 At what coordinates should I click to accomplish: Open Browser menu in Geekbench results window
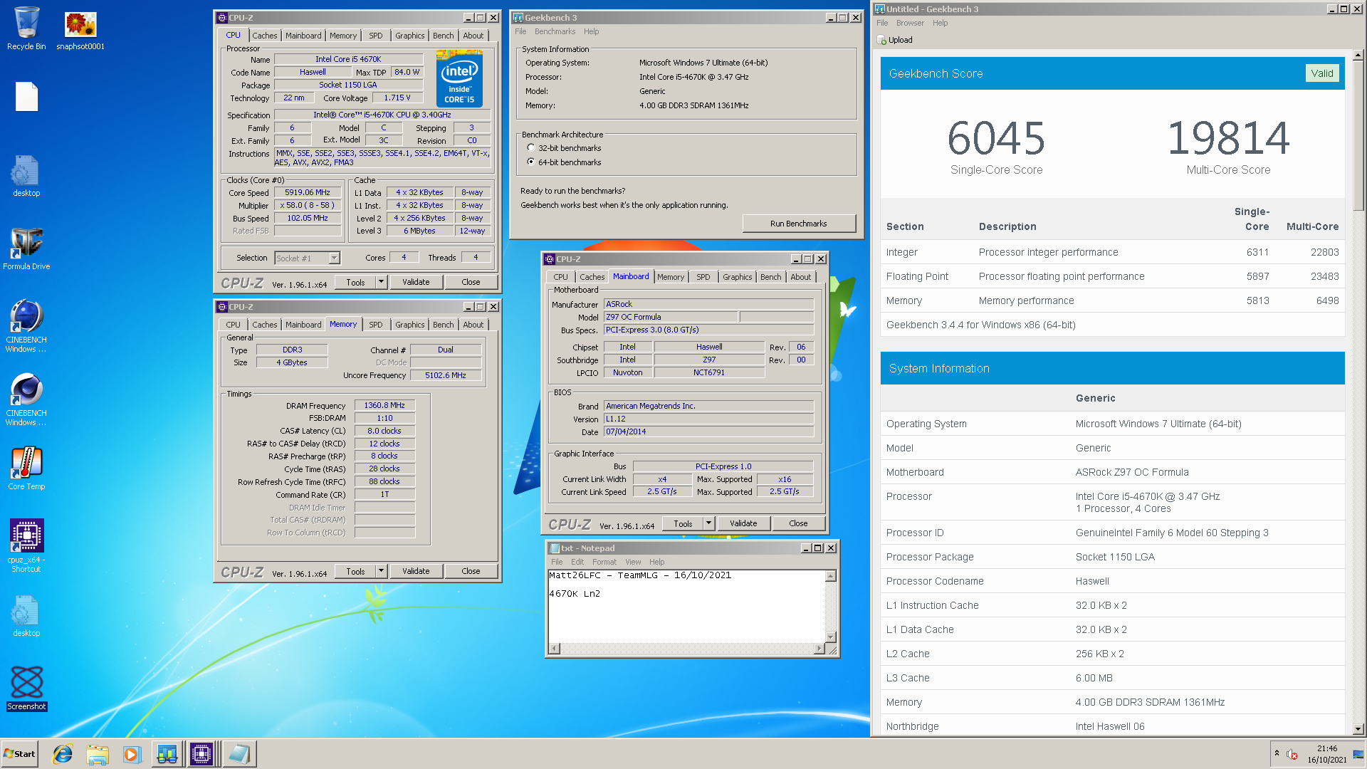(910, 23)
